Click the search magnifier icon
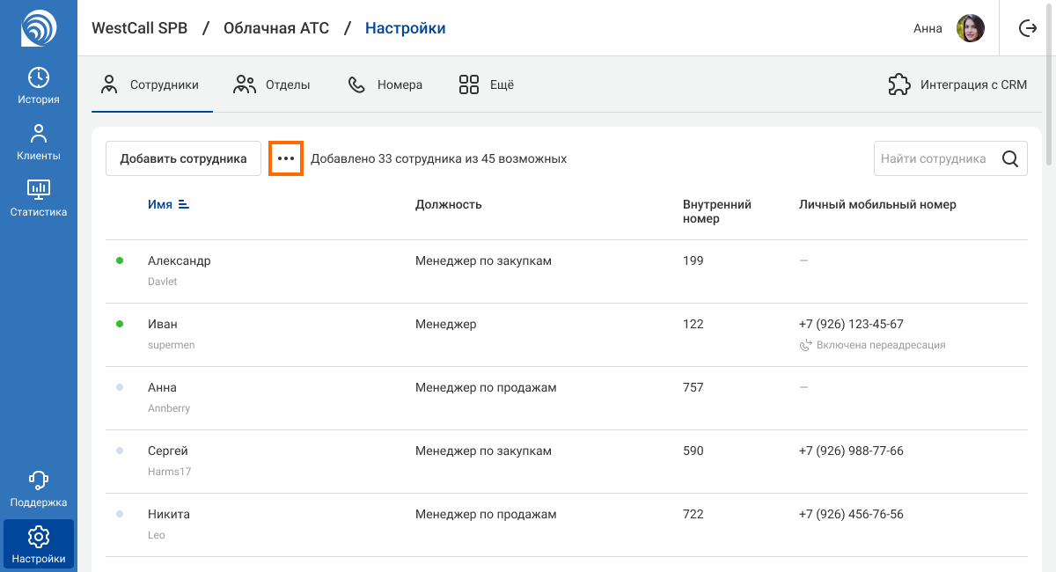Screen dimensions: 1056x572 tap(1010, 159)
